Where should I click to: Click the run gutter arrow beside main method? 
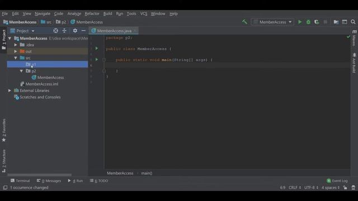(x=97, y=60)
